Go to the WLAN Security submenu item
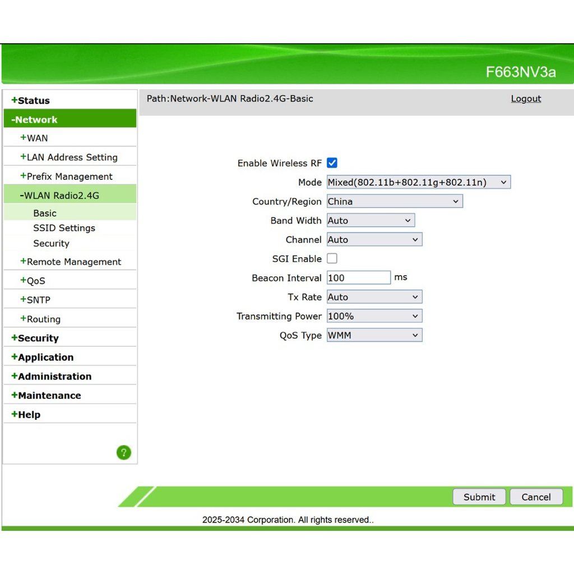The width and height of the screenshot is (574, 574). [51, 243]
